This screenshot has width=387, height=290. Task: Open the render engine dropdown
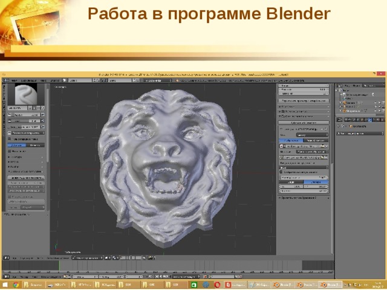(158, 80)
